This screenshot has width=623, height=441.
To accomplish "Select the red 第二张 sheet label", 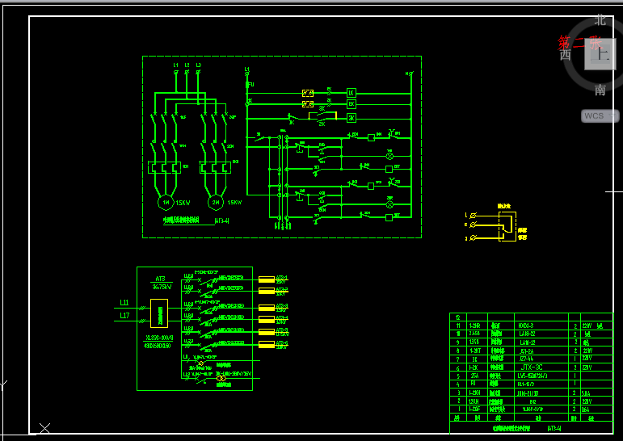I will [580, 42].
